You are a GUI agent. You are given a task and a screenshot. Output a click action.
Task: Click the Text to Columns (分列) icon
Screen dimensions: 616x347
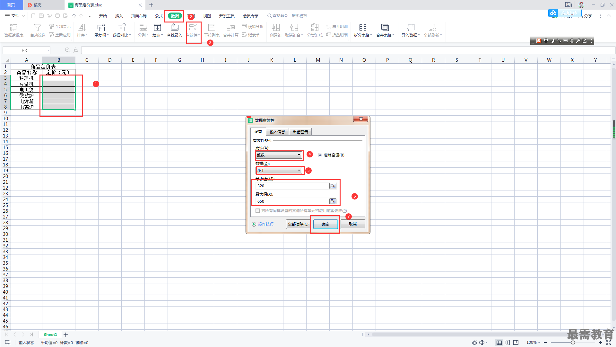pos(143,28)
